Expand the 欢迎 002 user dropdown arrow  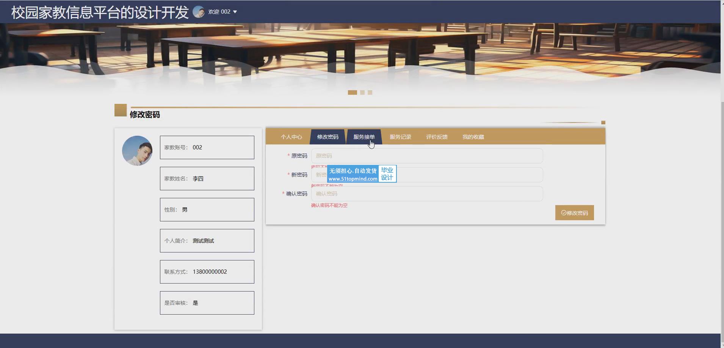[x=235, y=12]
